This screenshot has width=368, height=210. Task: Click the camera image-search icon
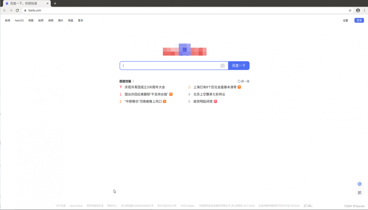(x=223, y=66)
